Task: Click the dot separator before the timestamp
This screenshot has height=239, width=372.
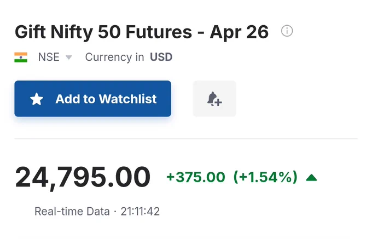Action: pos(115,211)
